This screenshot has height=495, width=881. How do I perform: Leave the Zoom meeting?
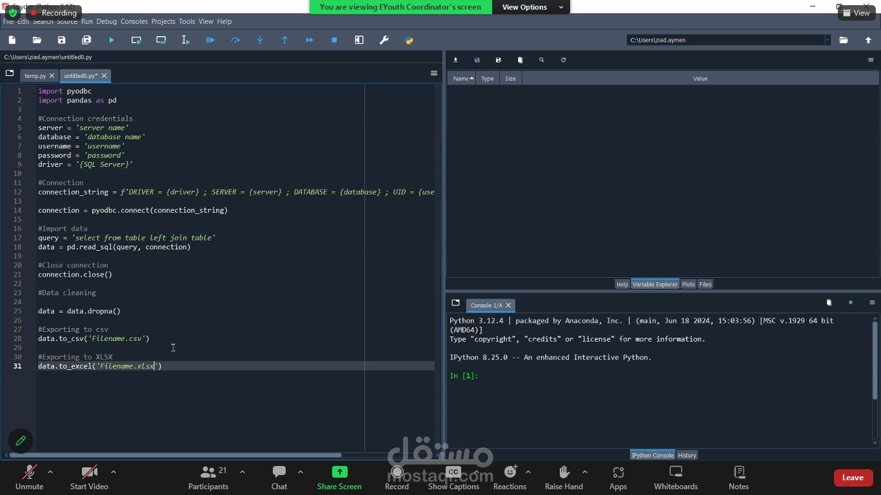(853, 478)
